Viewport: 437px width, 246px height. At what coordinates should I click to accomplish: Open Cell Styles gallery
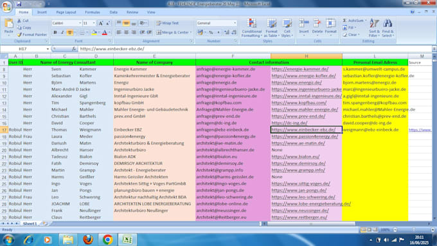(x=287, y=28)
